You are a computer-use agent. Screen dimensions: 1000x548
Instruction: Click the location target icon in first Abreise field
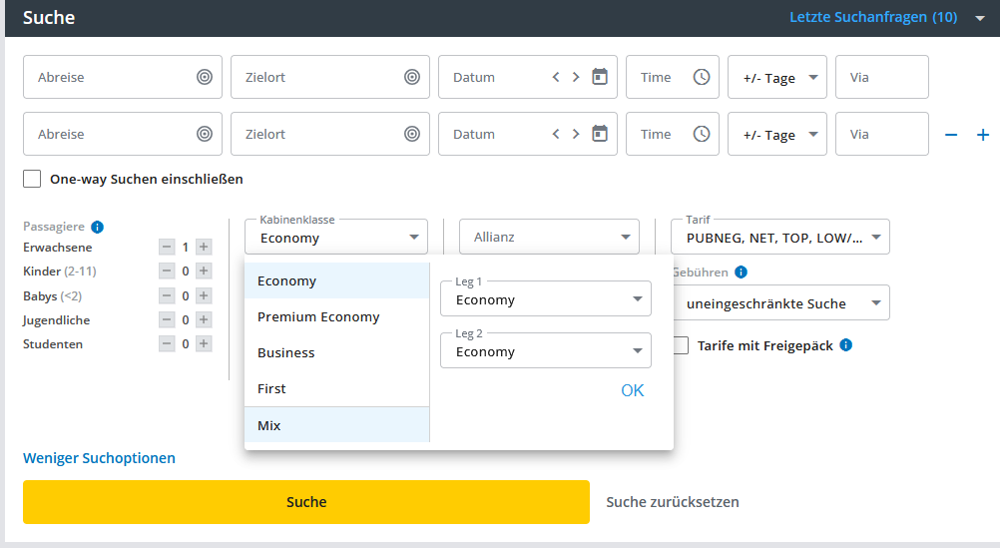tap(205, 77)
